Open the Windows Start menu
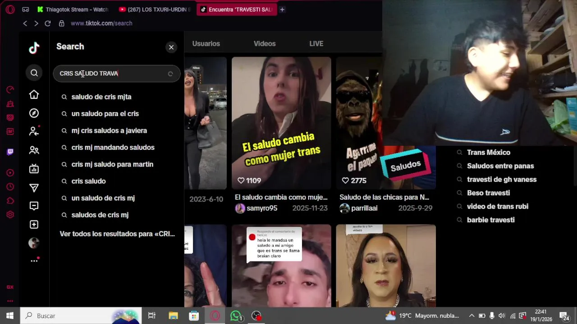577x324 pixels. coord(10,316)
